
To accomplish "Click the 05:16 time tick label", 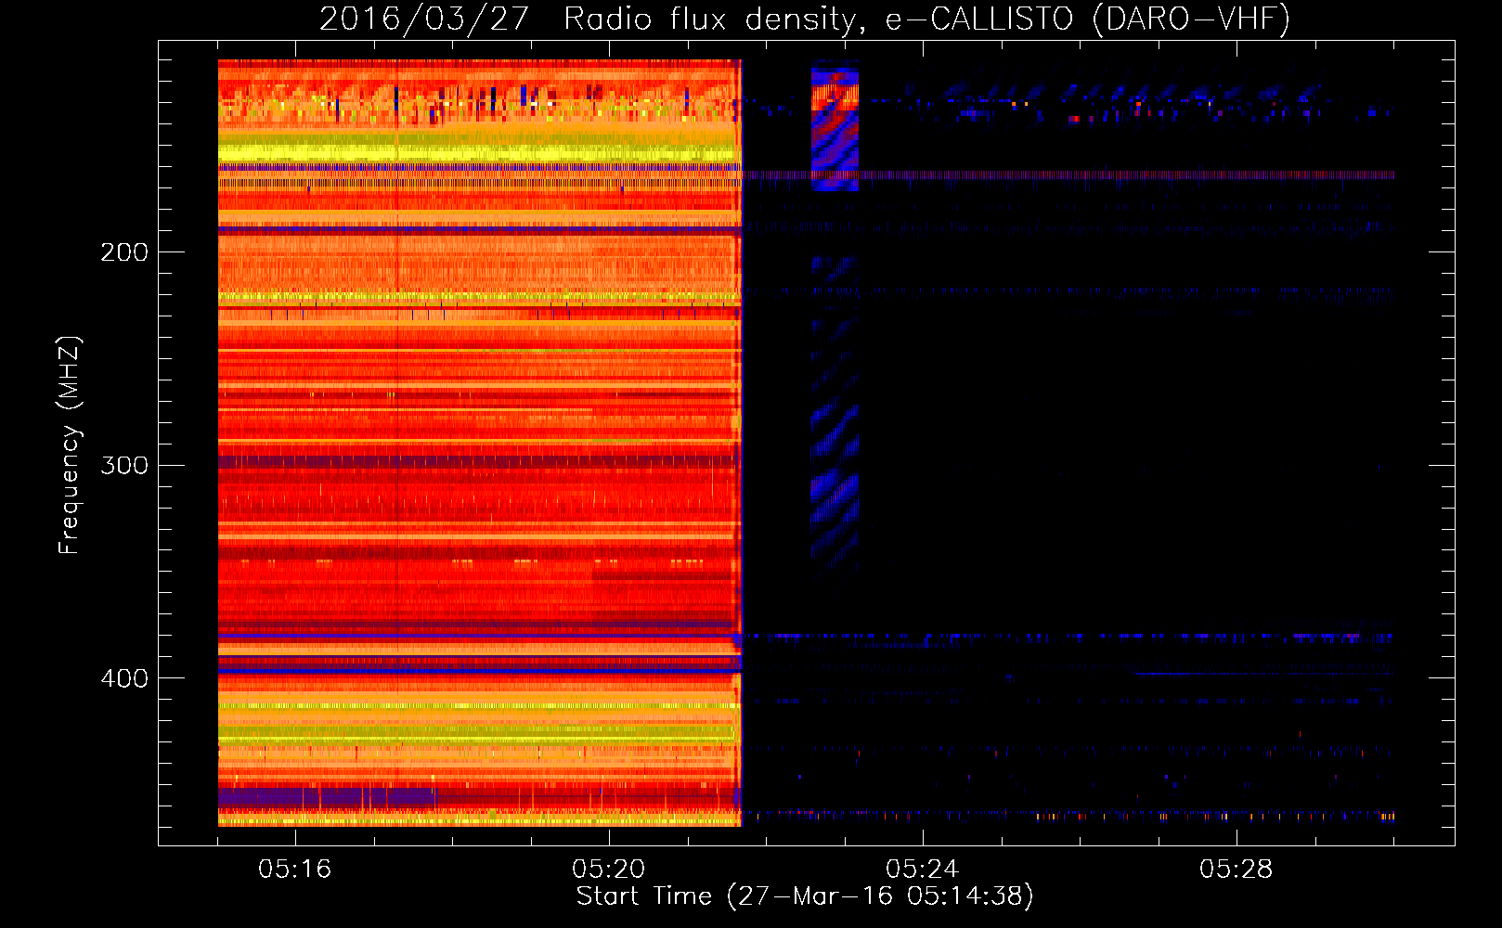I will pyautogui.click(x=295, y=869).
